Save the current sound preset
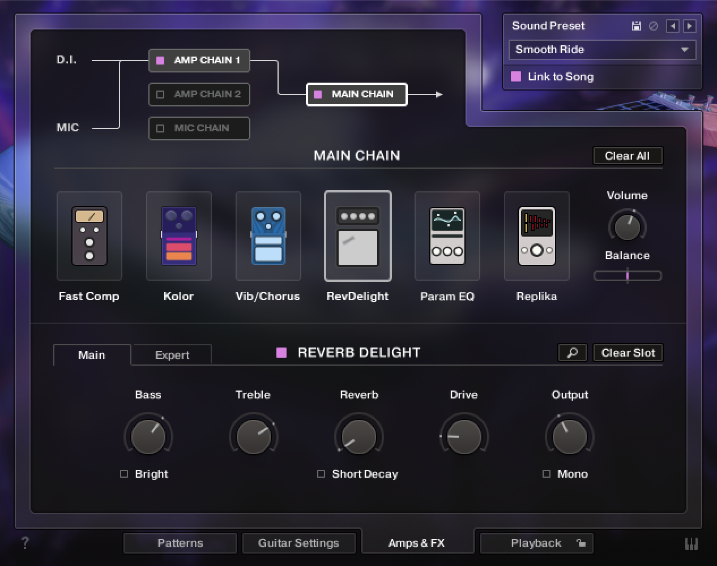 tap(635, 25)
